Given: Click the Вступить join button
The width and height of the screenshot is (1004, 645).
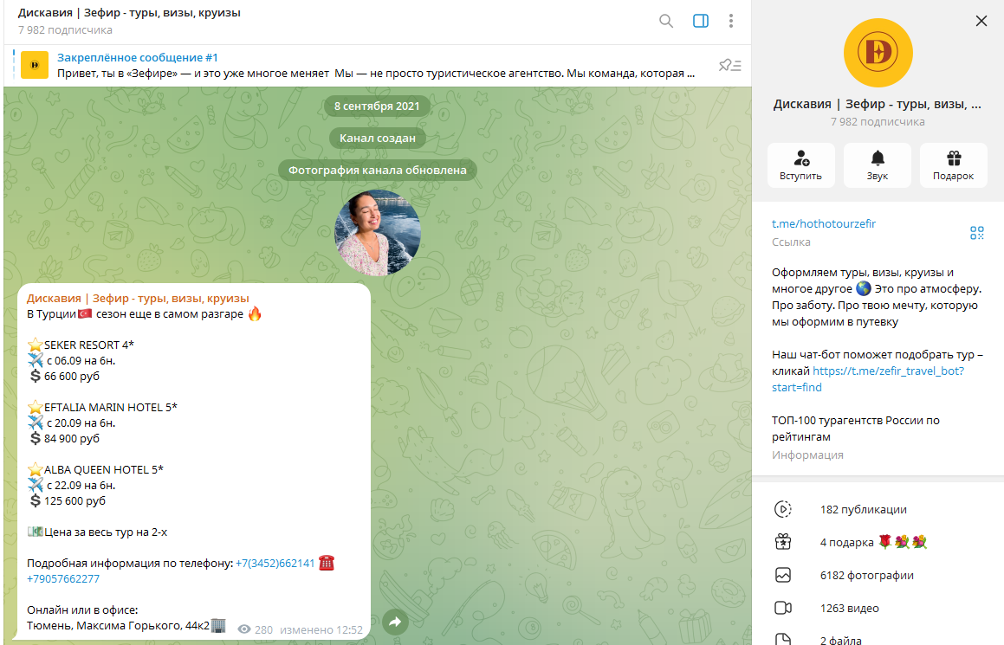Looking at the screenshot, I should tap(801, 165).
